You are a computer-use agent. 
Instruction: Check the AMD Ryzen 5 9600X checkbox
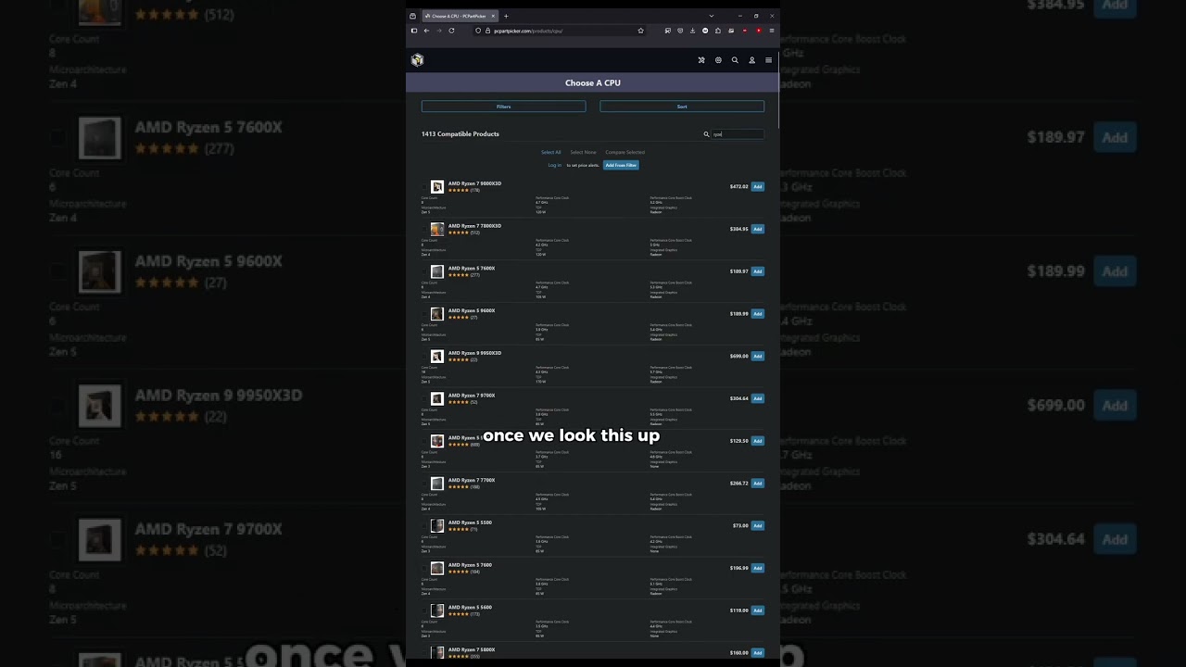pos(425,314)
